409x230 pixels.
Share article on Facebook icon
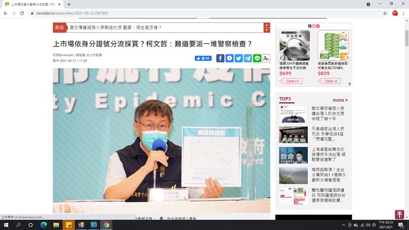pos(220,58)
